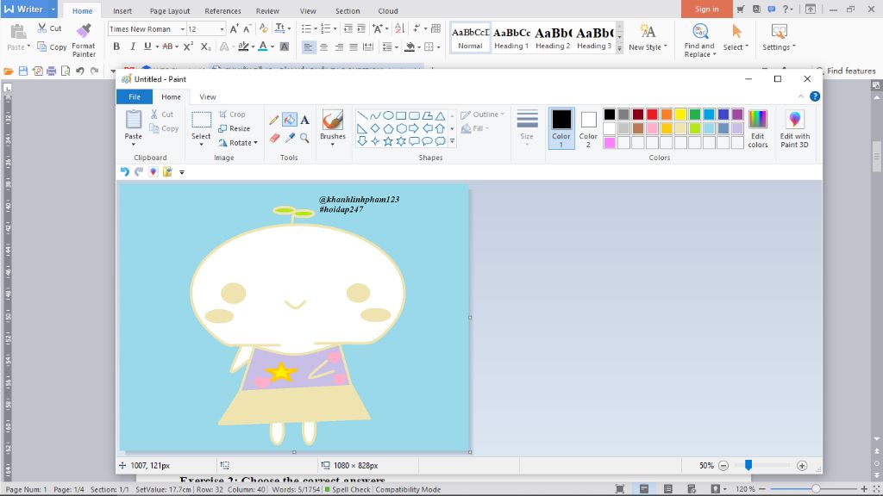
Task: Select the Color picker eyedropper tool
Action: (x=290, y=138)
